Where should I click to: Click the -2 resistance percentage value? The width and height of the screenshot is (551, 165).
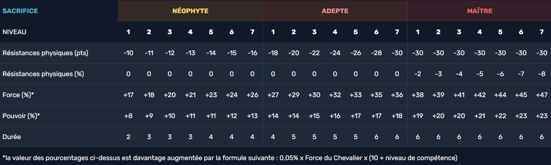click(x=417, y=74)
